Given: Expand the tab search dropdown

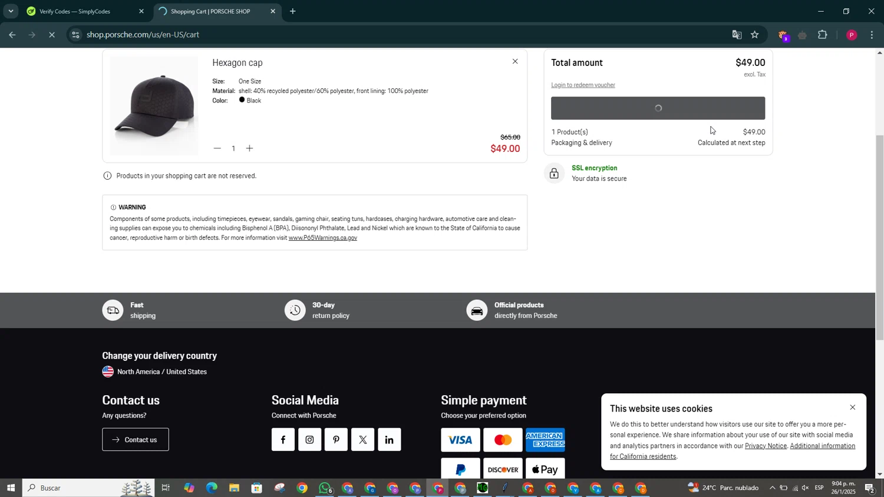Looking at the screenshot, I should [x=11, y=11].
